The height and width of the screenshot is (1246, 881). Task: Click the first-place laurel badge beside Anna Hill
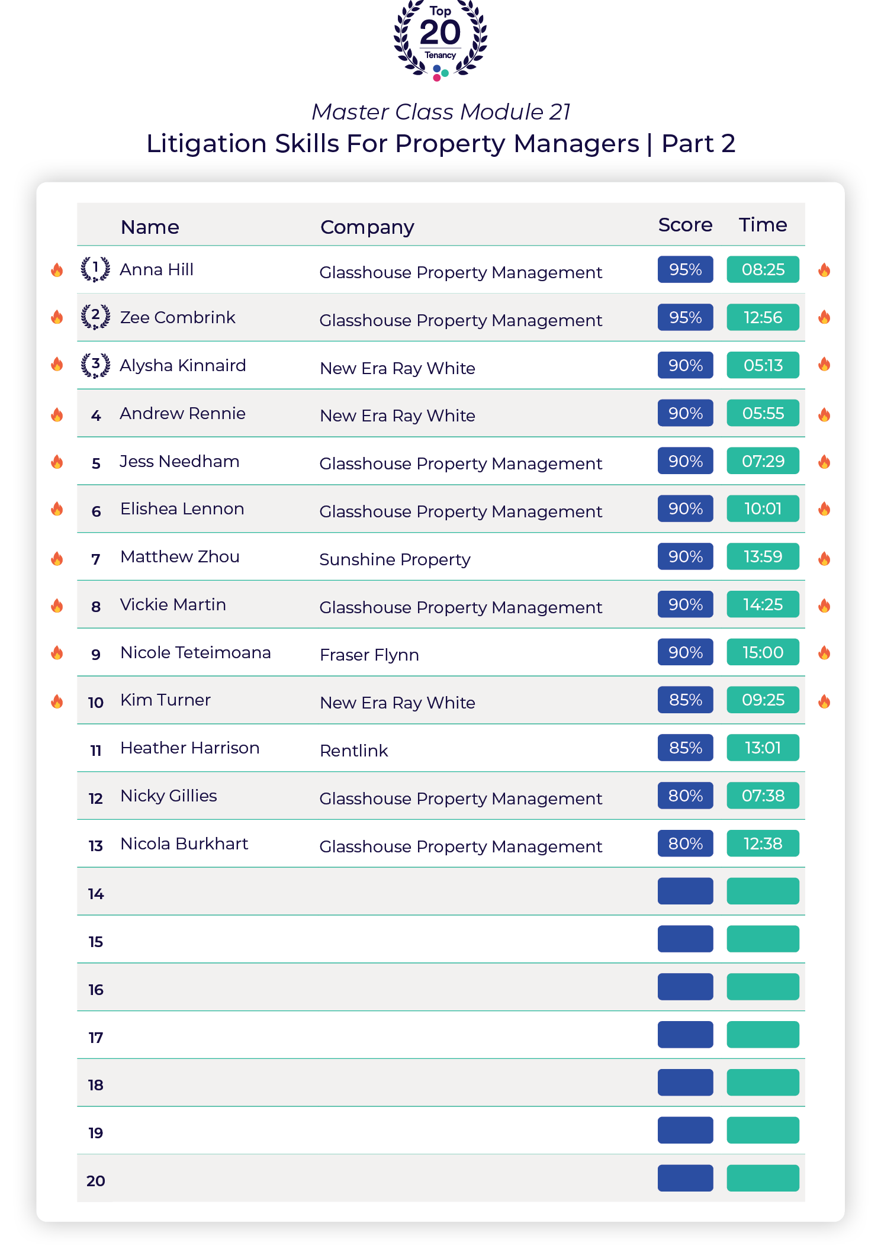(95, 269)
